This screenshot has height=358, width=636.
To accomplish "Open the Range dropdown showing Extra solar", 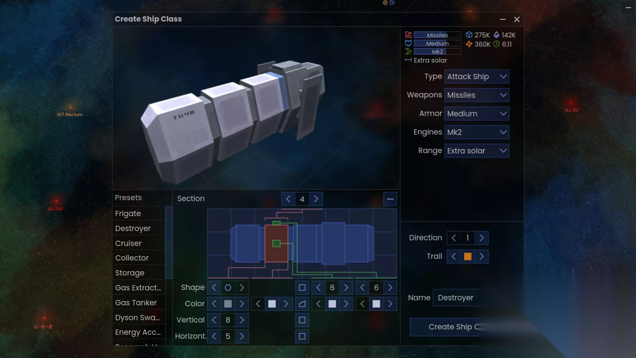I will (477, 151).
